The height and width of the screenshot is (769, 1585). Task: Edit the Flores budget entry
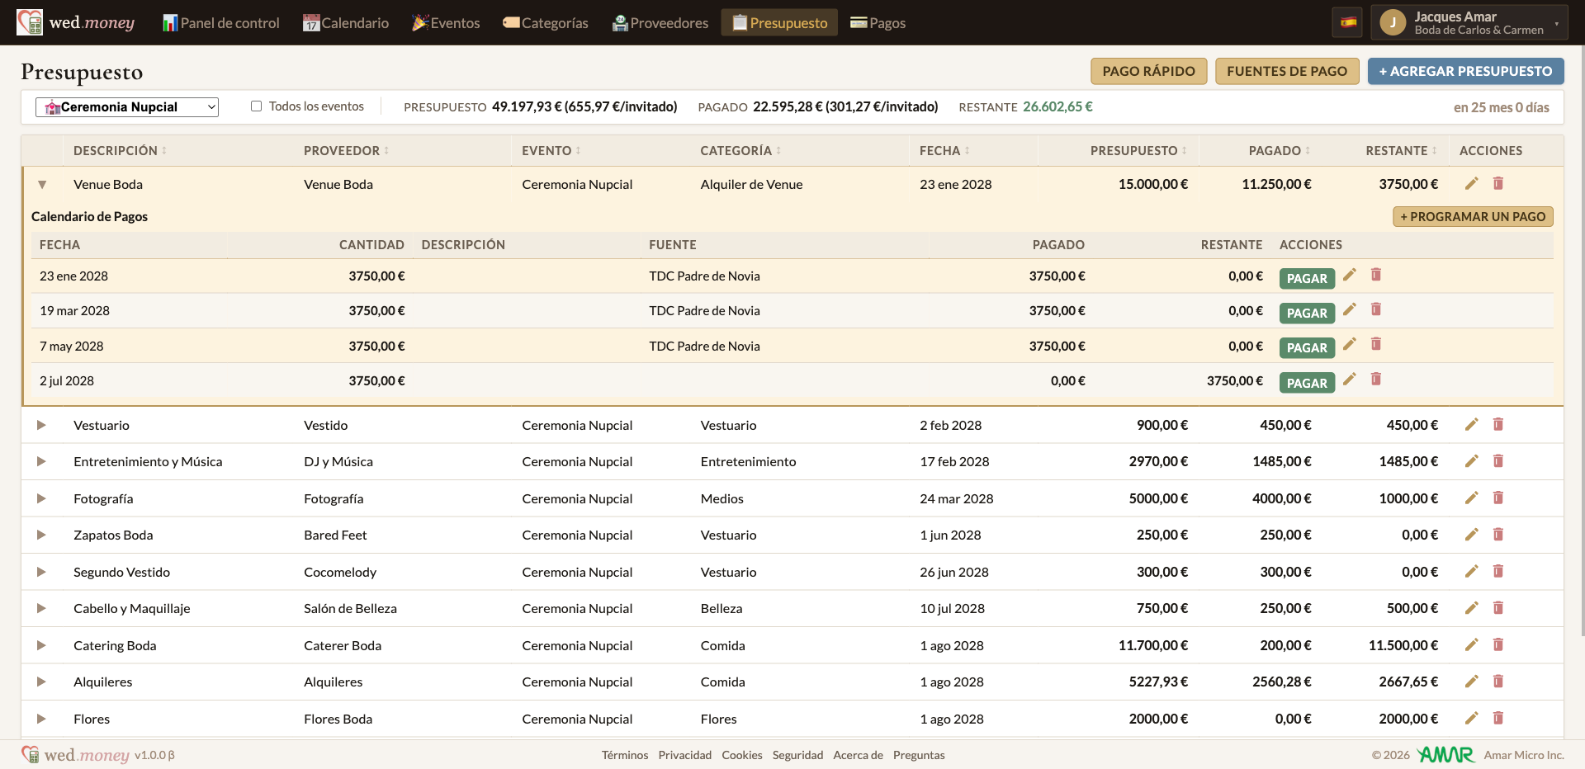click(x=1471, y=718)
